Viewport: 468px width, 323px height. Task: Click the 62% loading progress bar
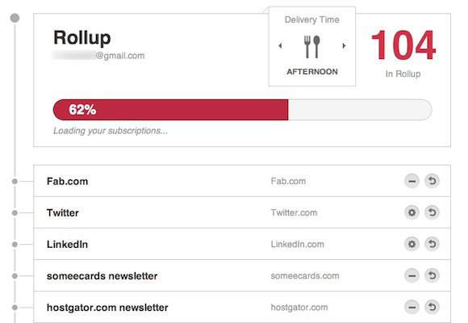click(242, 110)
